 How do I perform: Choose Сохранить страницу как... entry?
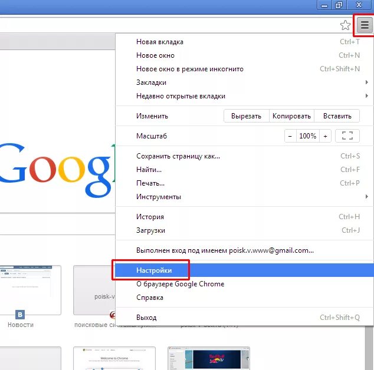pos(244,156)
